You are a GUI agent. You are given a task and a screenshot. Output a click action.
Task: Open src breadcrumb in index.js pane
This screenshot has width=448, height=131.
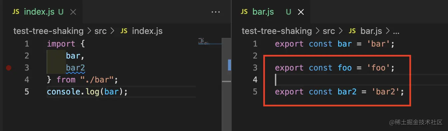pyautogui.click(x=101, y=31)
